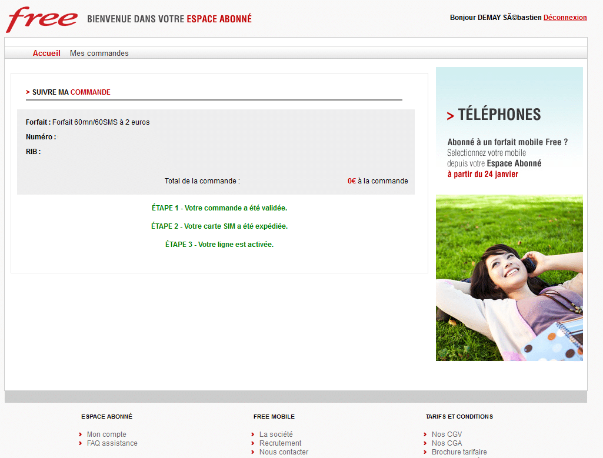Click the Free Mobile footer heading

coord(274,416)
